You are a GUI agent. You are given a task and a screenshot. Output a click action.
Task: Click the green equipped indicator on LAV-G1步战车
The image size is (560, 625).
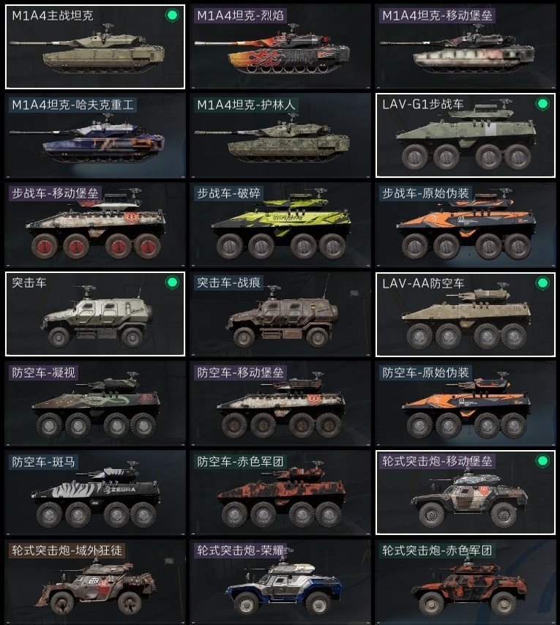pyautogui.click(x=542, y=104)
